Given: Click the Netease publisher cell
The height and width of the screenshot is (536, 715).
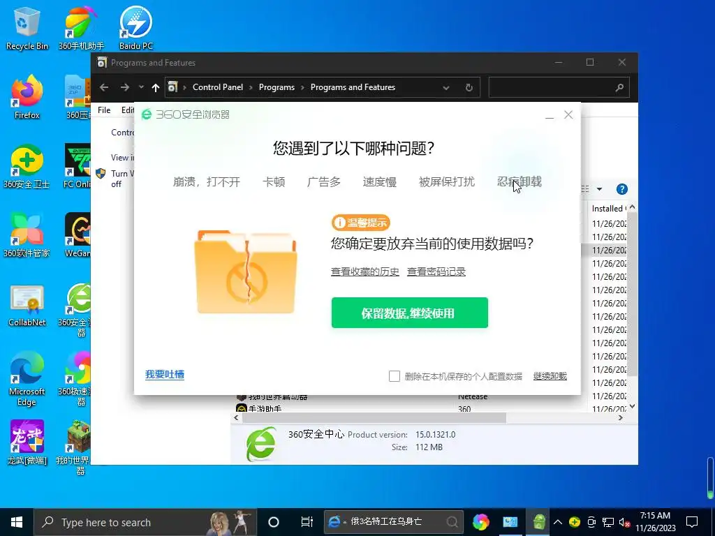Looking at the screenshot, I should tap(473, 397).
